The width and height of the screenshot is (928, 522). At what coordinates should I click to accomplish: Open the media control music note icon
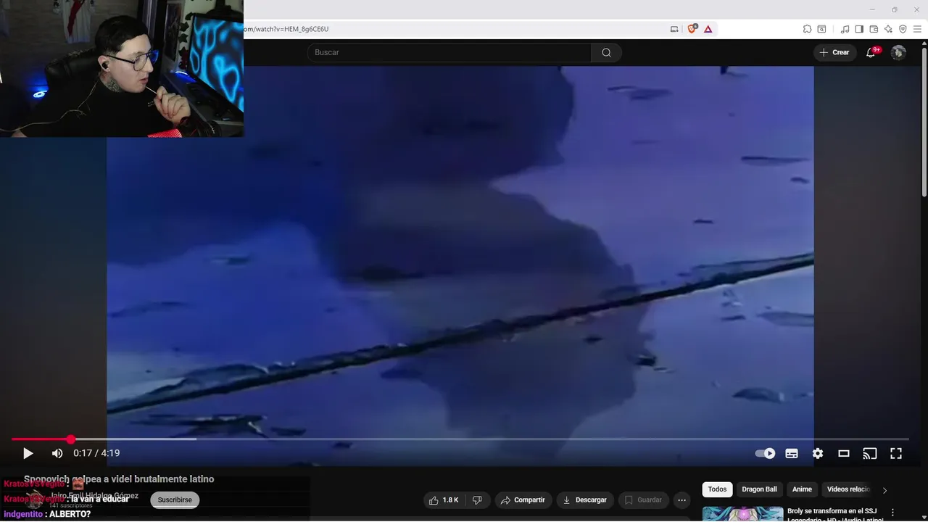845,29
